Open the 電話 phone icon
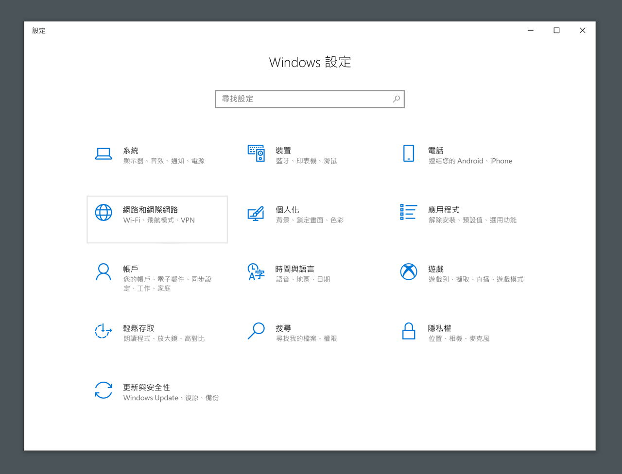Viewport: 622px width, 474px height. 409,153
